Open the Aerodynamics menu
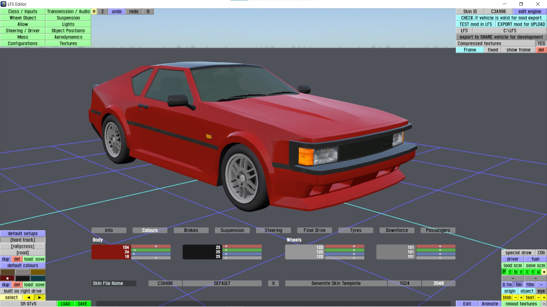This screenshot has width=547, height=307. (68, 37)
